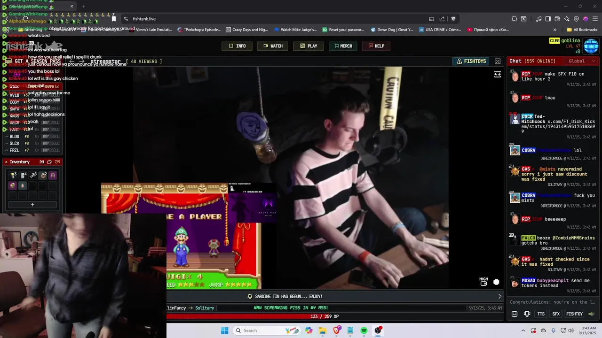Open File Explorer from taskbar
The height and width of the screenshot is (338, 602).
tap(323, 330)
